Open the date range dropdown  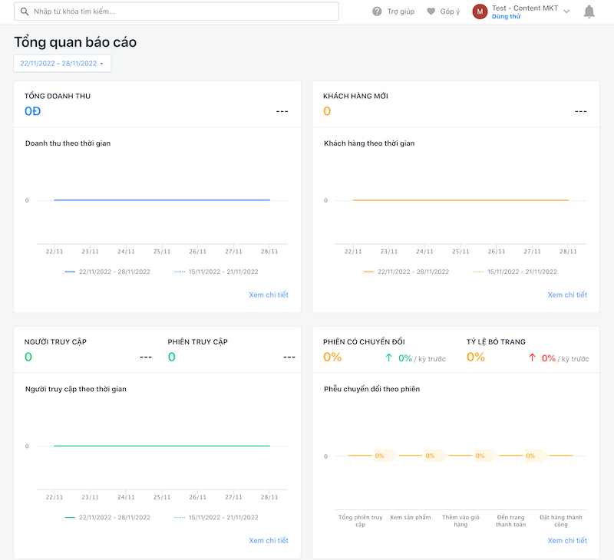[62, 63]
